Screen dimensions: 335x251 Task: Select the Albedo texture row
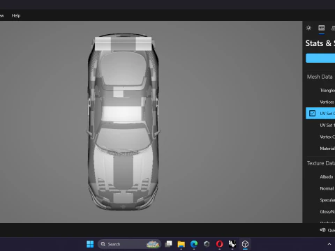tap(320, 177)
